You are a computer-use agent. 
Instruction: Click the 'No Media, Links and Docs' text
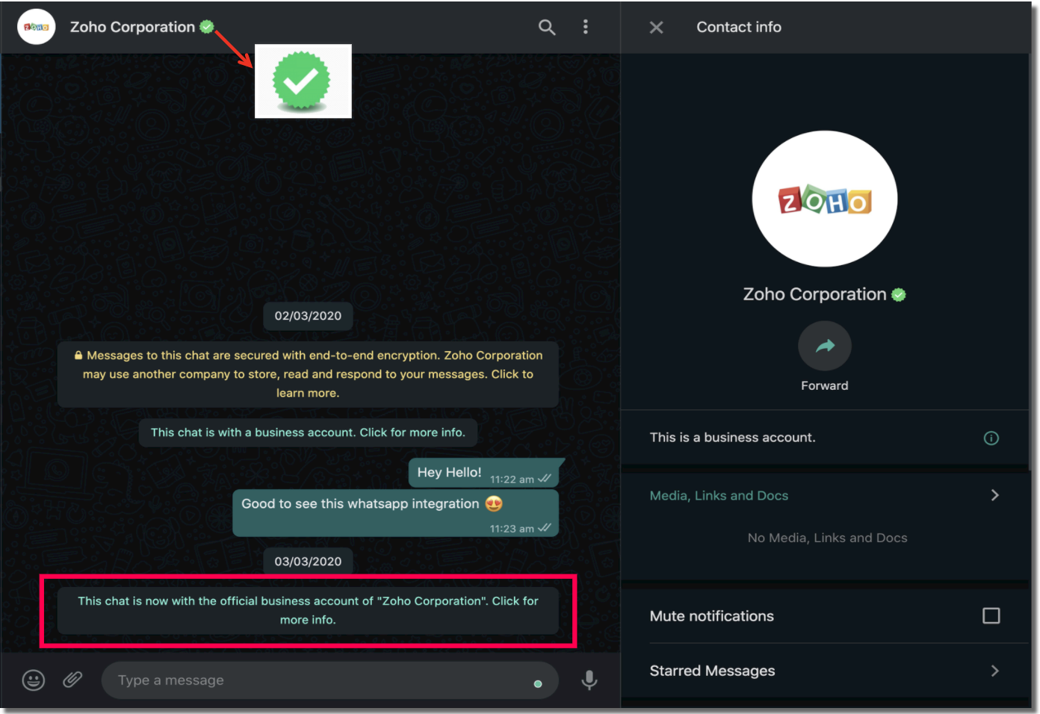[827, 538]
